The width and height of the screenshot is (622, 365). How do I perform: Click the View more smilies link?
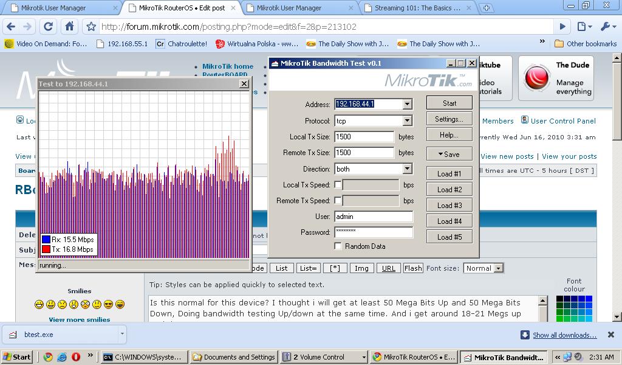(80, 319)
